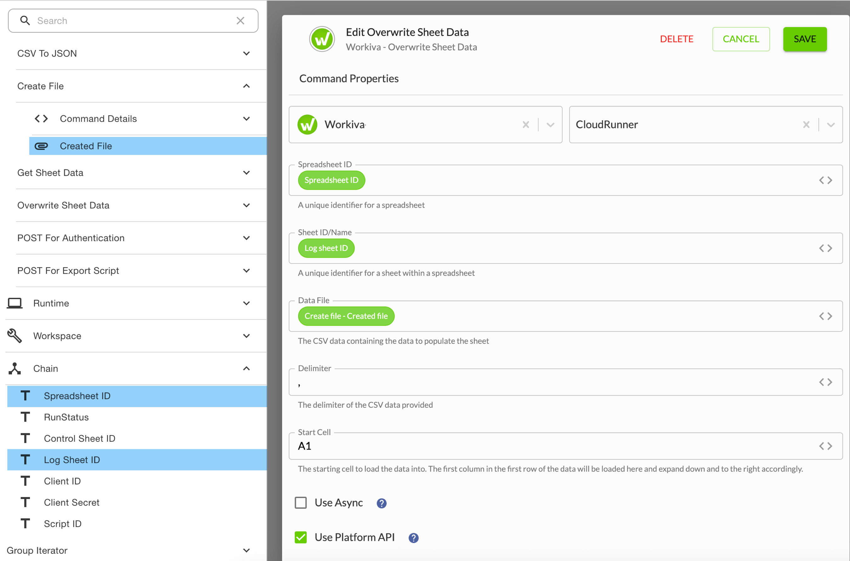Click the text icon beside Control Sheet ID
The image size is (850, 561).
pyautogui.click(x=25, y=438)
